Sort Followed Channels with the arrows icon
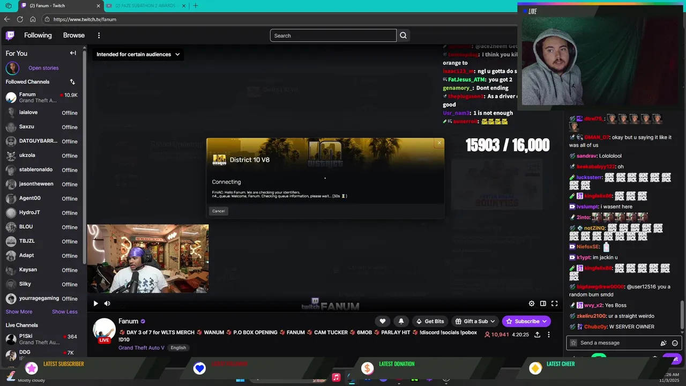686x386 pixels. click(72, 82)
